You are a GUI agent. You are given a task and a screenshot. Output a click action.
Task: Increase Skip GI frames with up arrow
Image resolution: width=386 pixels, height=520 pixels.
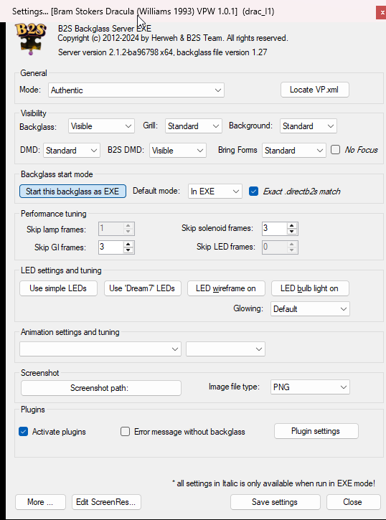pos(128,244)
